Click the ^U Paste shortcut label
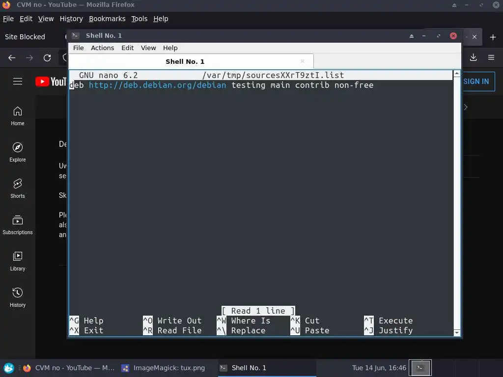This screenshot has height=377, width=503. click(309, 330)
